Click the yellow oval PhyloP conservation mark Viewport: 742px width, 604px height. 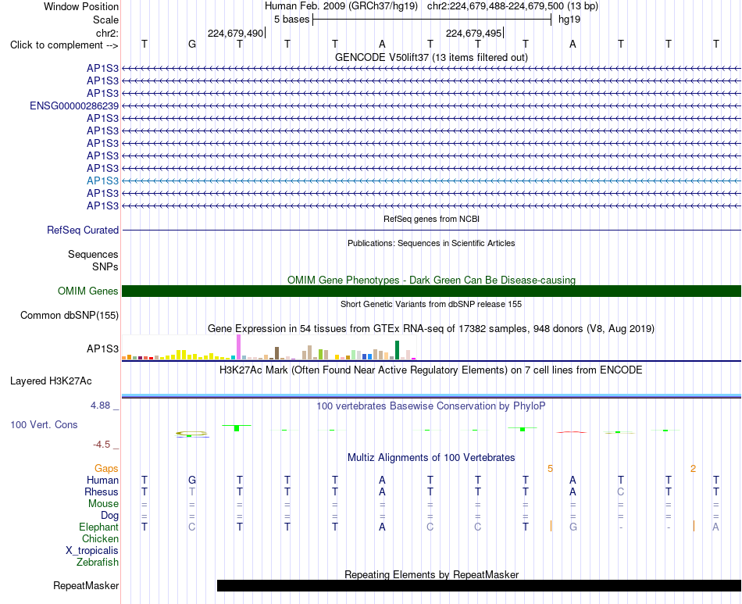(191, 433)
